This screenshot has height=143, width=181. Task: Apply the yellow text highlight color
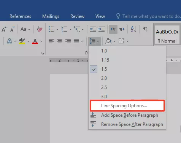(x=22, y=41)
